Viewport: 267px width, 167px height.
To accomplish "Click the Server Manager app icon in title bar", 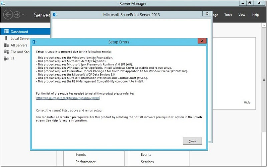I will point(3,3).
